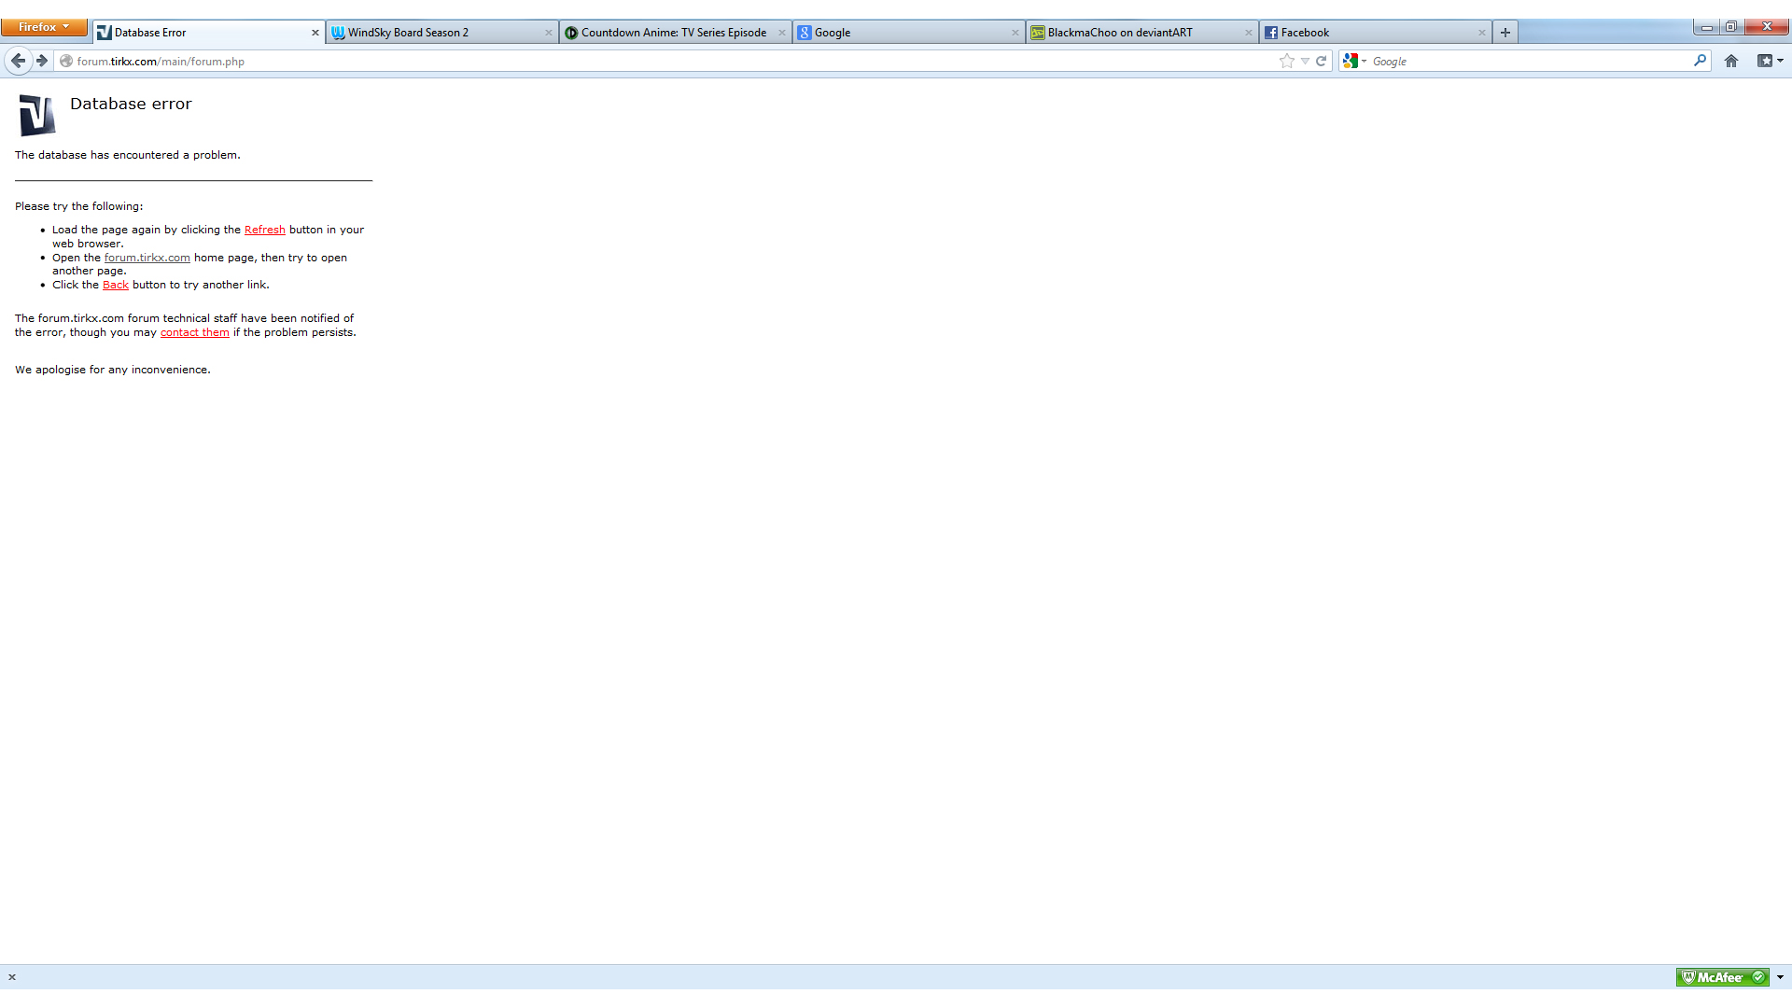The height and width of the screenshot is (1008, 1792).
Task: Open a new tab with plus button
Action: (1505, 33)
